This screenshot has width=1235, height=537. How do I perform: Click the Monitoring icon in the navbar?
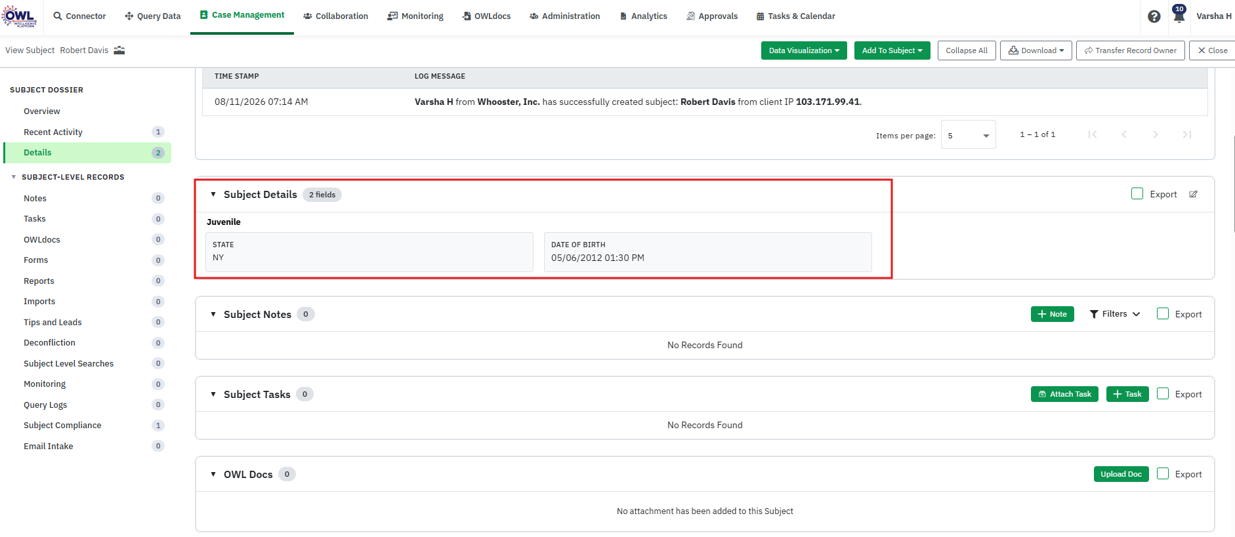click(392, 16)
